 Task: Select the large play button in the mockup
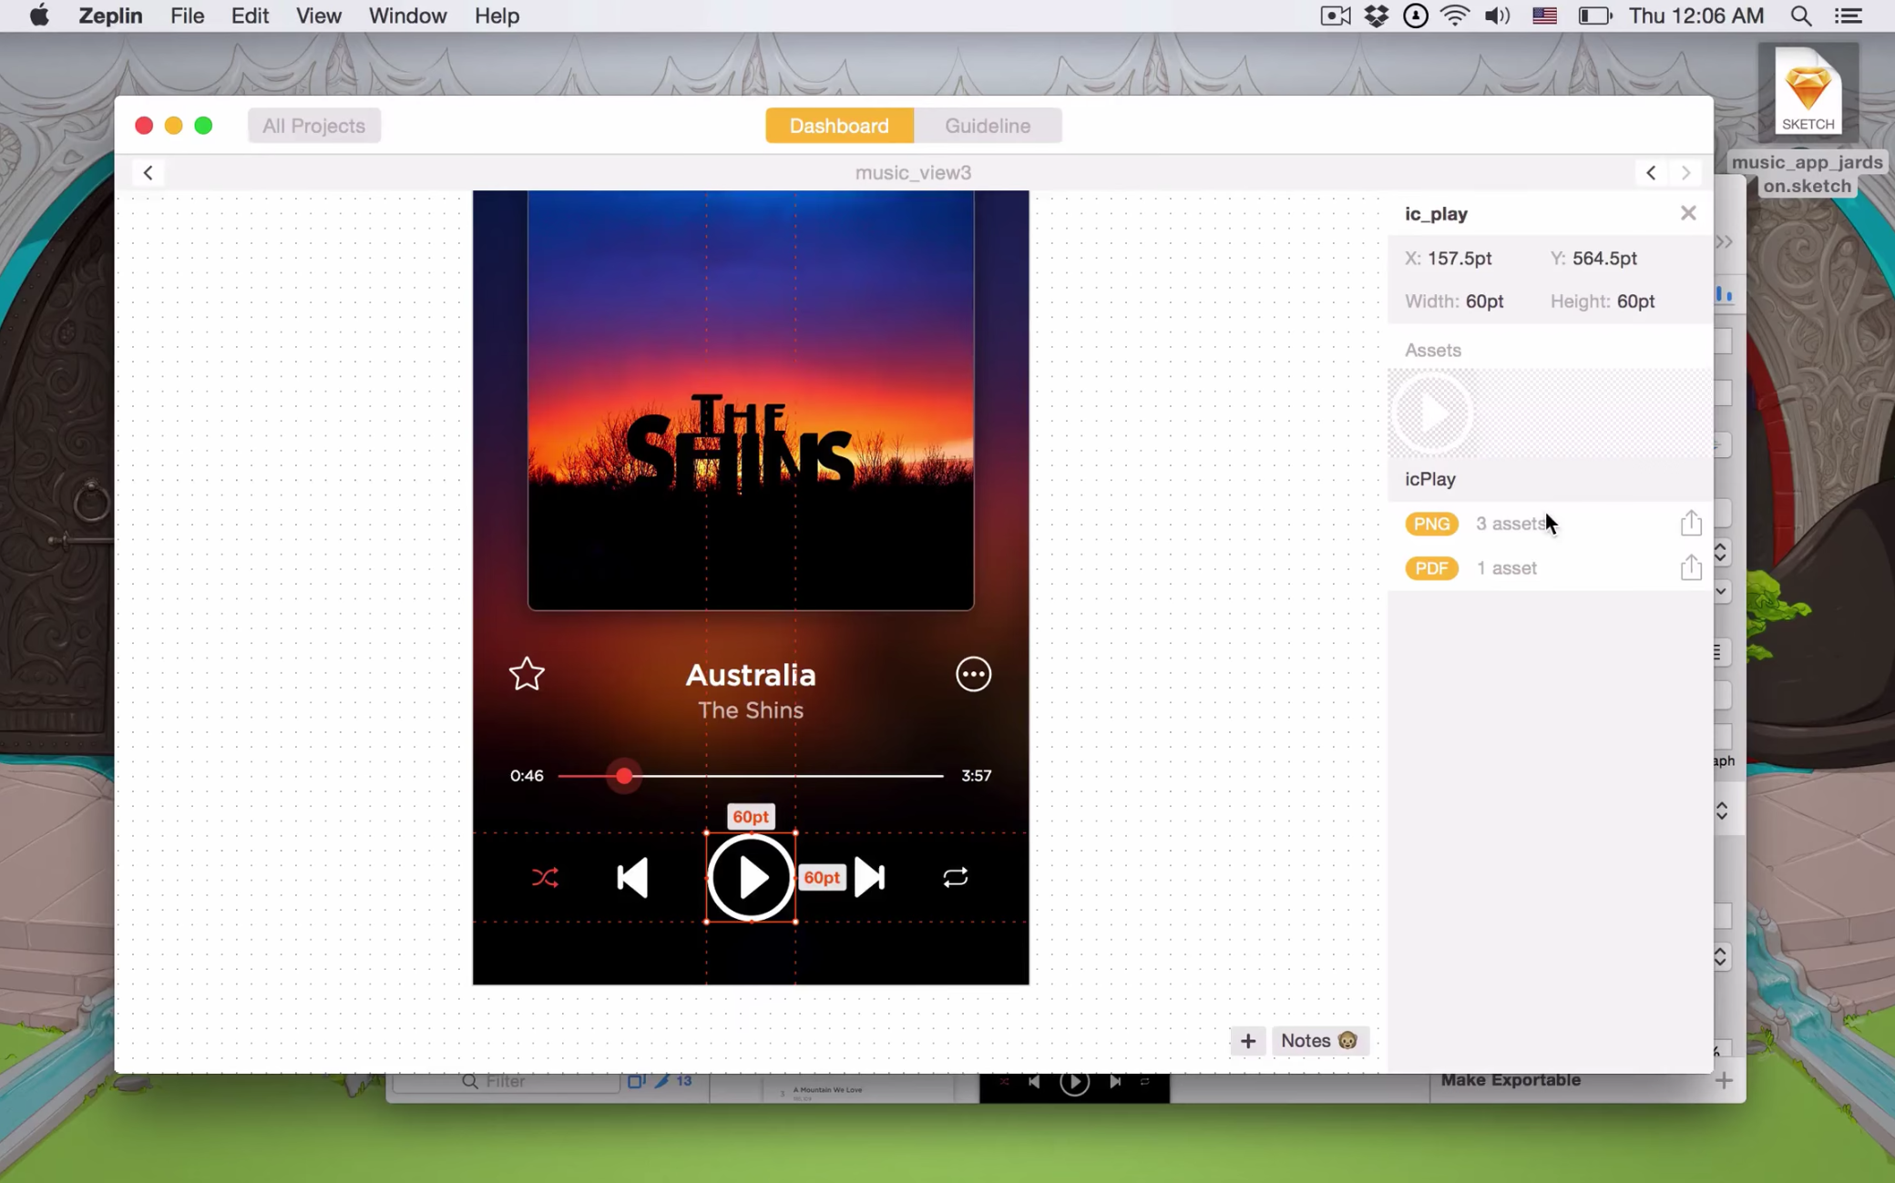(751, 877)
